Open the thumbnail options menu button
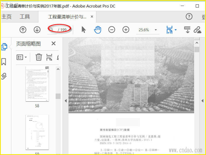This screenshot has width=206, height=155. click(x=22, y=57)
